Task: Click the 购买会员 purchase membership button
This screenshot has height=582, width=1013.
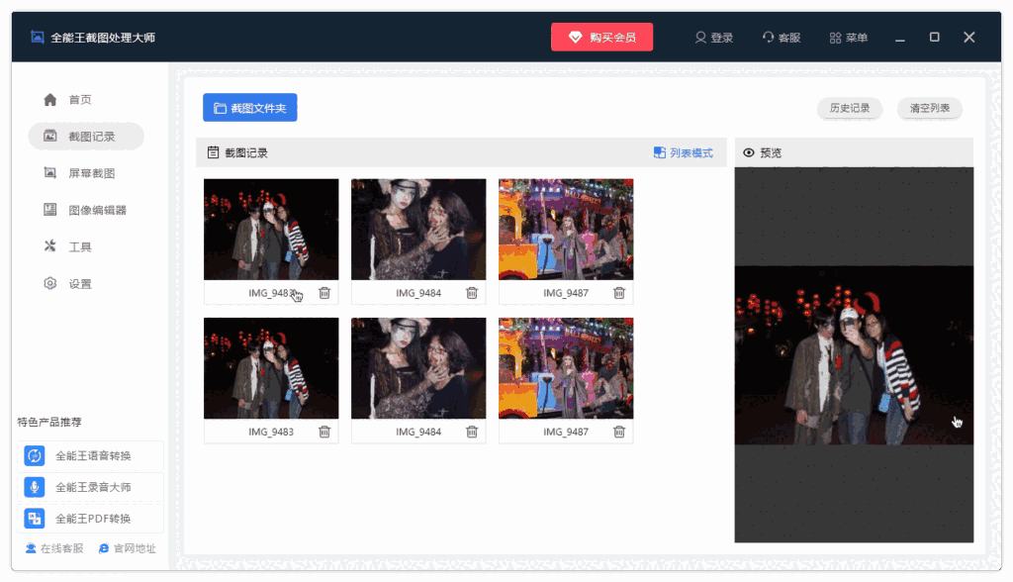Action: (x=601, y=37)
